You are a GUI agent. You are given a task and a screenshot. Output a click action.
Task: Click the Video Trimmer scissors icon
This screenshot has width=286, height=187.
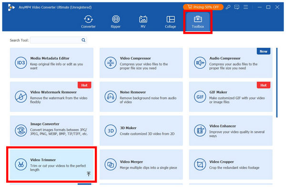coord(21,165)
